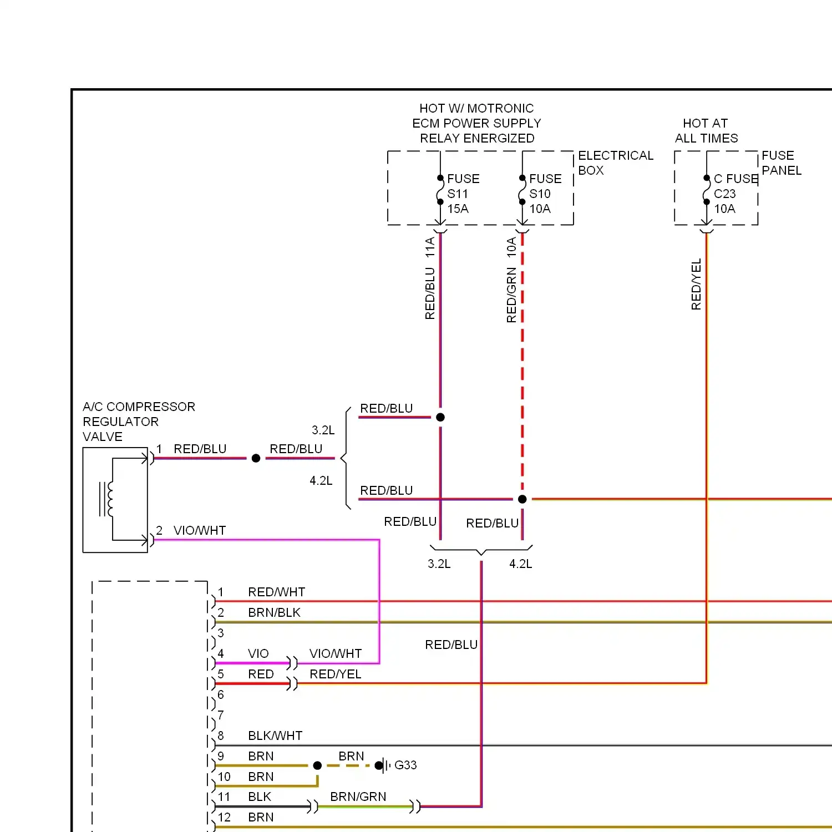Image resolution: width=832 pixels, height=832 pixels.
Task: Select the vertical '11A' connector label
Action: (430, 247)
